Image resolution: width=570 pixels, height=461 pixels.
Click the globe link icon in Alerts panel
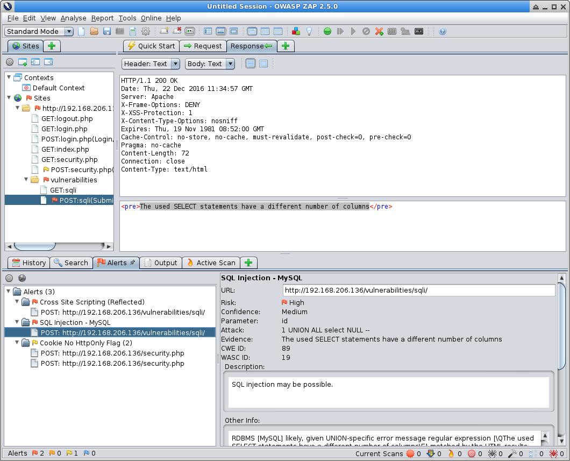[22, 278]
